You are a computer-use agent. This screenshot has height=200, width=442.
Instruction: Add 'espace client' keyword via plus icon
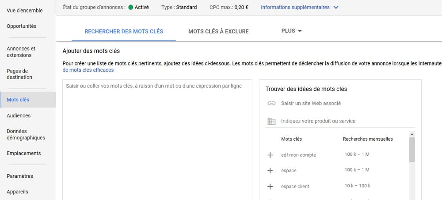coord(270,186)
